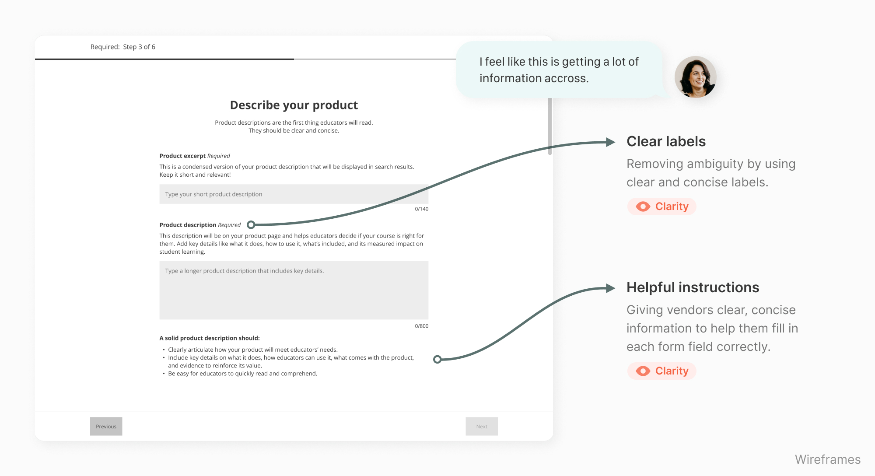This screenshot has height=476, width=875.
Task: Click the 'Step 3 of 6' indicator
Action: 139,47
